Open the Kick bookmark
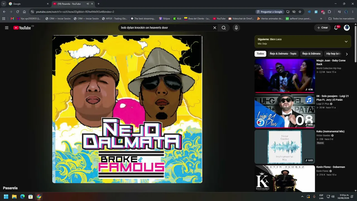Viewport: 357px width, 201px height. pos(177,19)
